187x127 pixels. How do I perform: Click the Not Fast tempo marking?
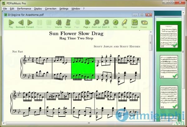point(17,51)
